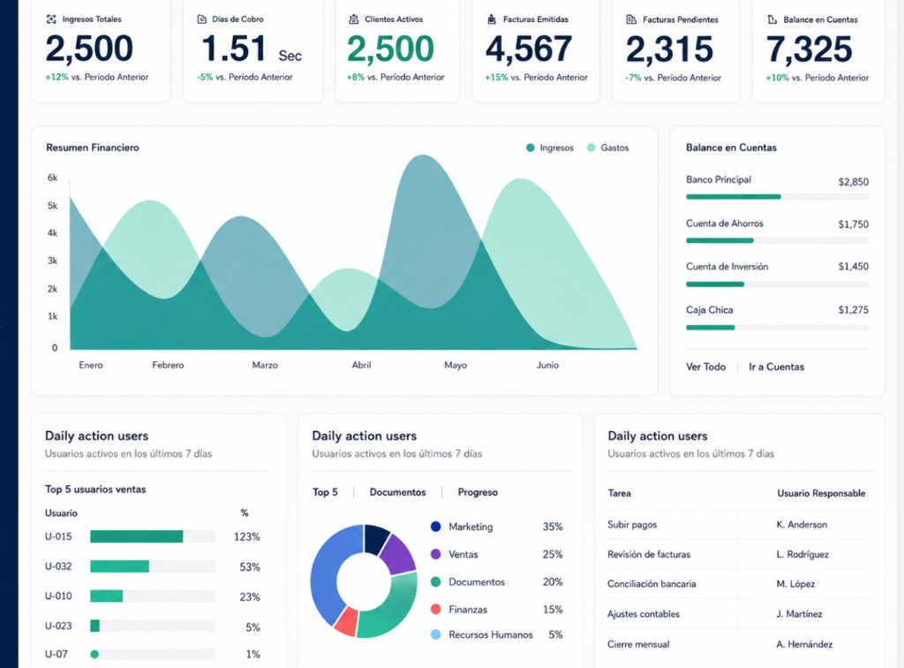Click the Usuario column header
Image resolution: width=904 pixels, height=668 pixels.
(x=61, y=512)
